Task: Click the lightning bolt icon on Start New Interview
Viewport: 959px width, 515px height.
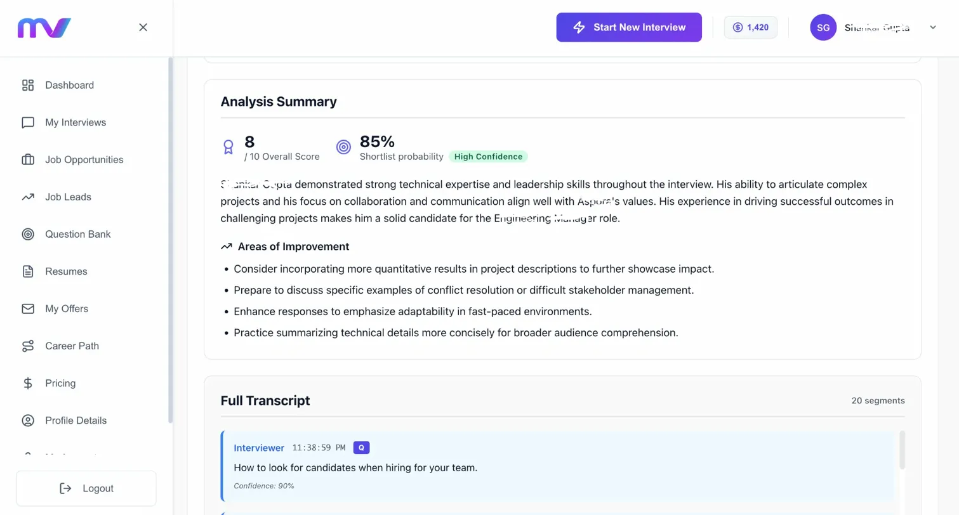Action: coord(579,27)
